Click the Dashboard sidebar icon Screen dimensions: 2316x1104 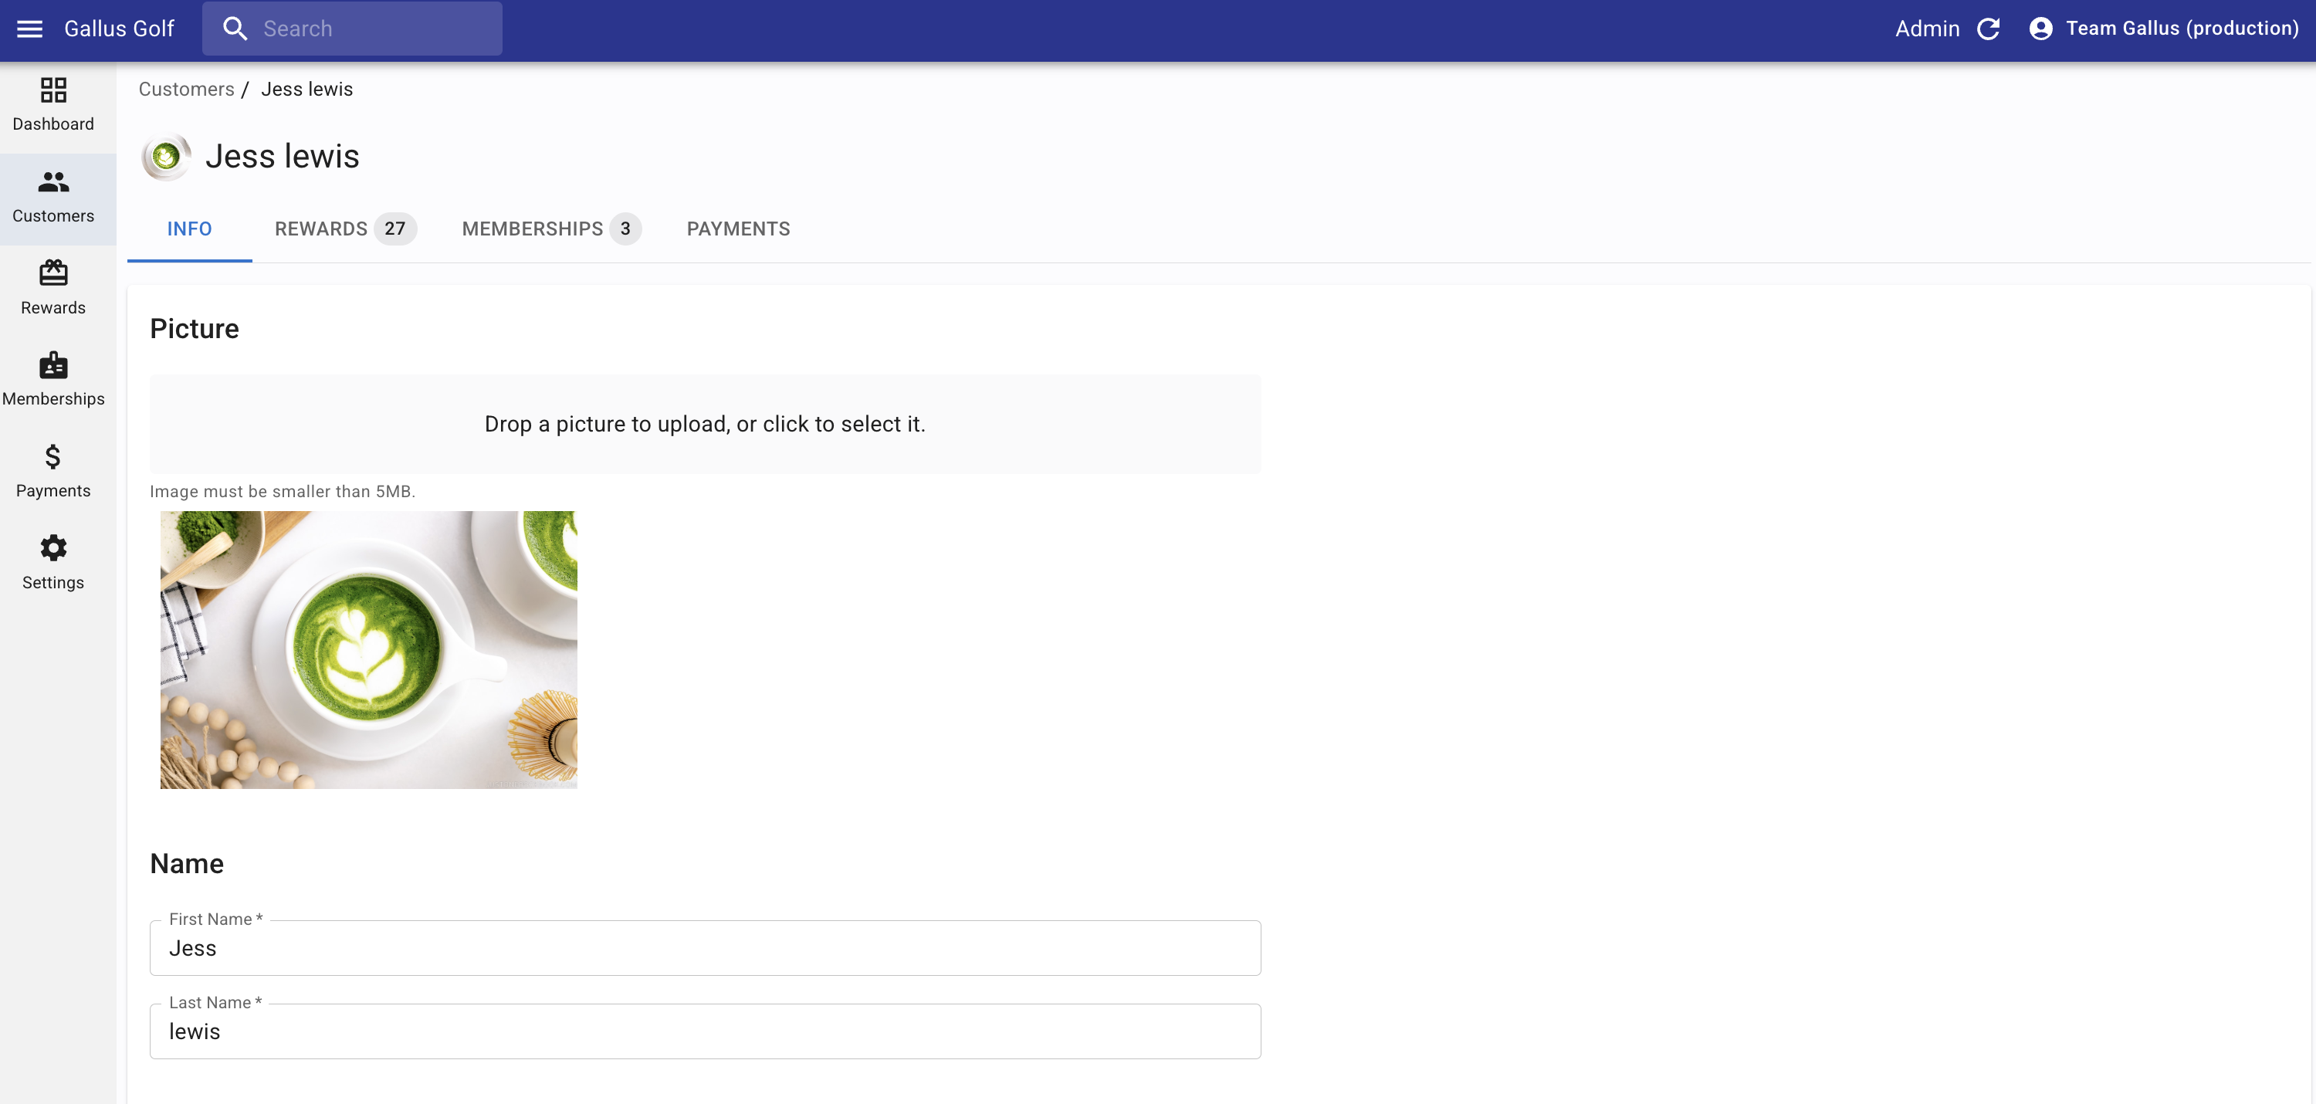coord(53,91)
